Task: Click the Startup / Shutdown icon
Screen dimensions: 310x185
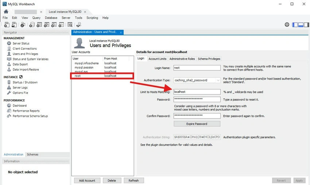Action: 9,82
